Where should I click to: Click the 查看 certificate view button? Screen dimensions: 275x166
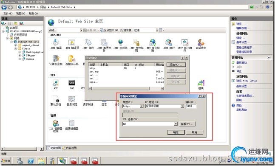point(187,124)
